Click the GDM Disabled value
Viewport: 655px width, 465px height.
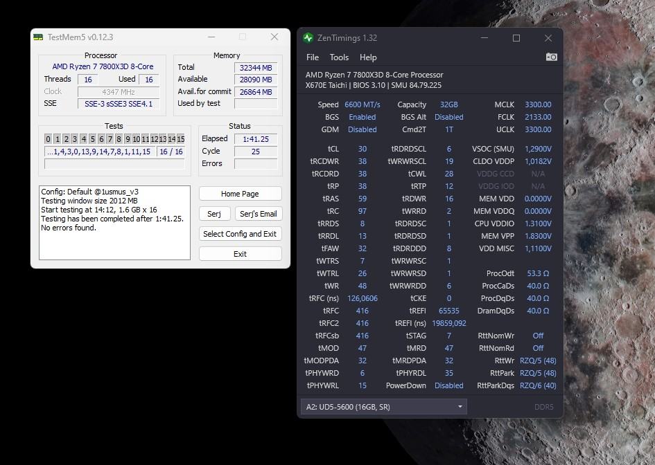tap(363, 129)
